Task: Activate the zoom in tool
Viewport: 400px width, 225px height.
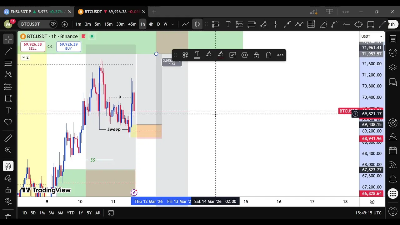Action: click(8, 150)
